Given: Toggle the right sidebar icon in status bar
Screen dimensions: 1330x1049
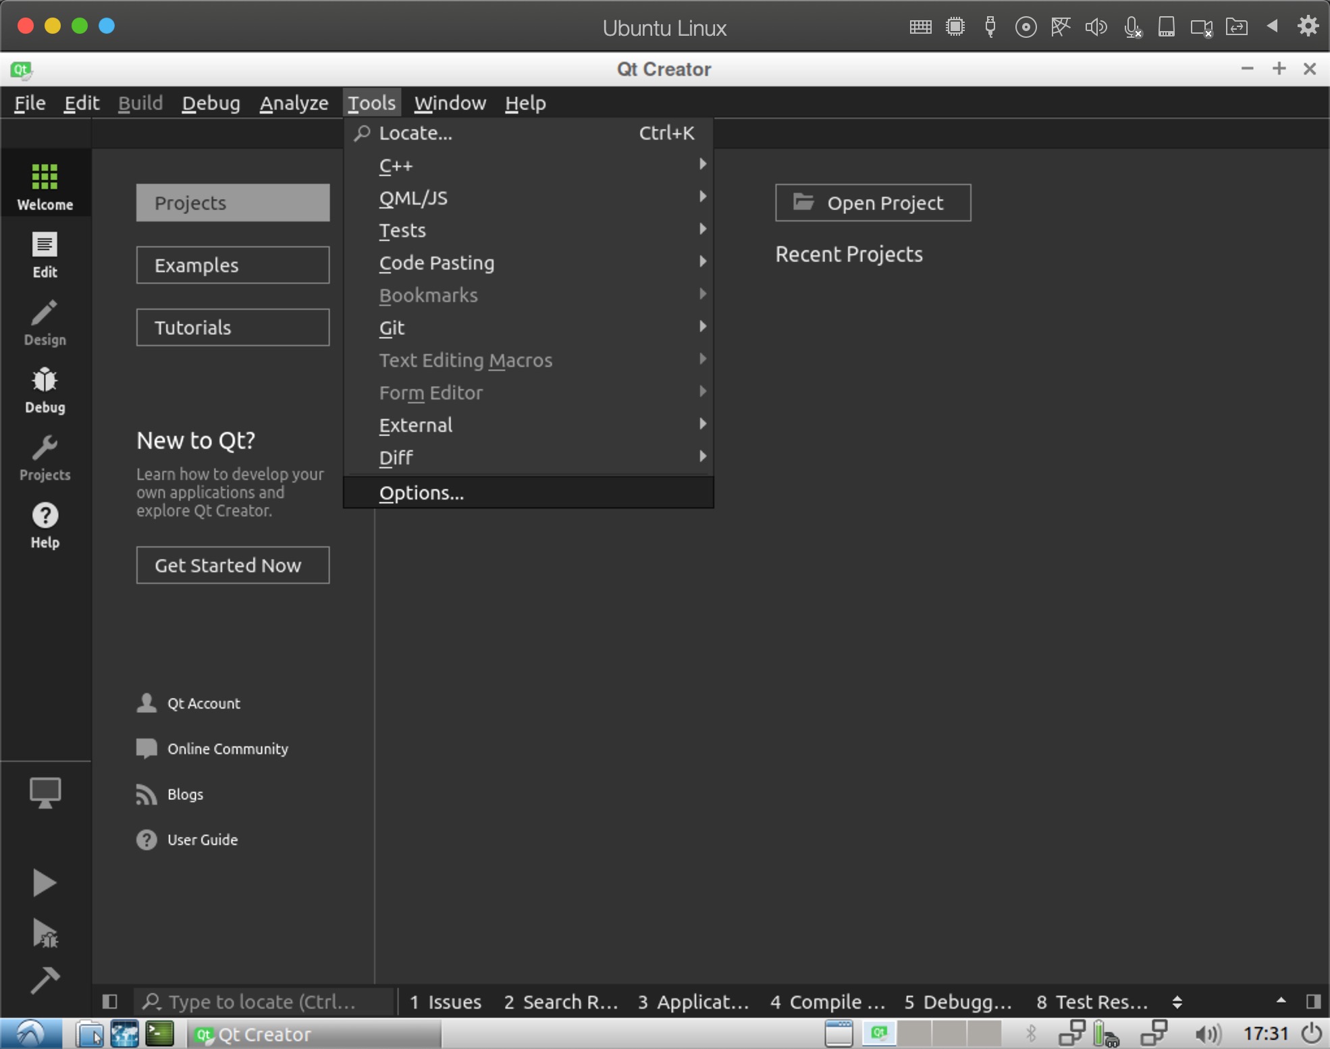Looking at the screenshot, I should click(x=1313, y=1001).
